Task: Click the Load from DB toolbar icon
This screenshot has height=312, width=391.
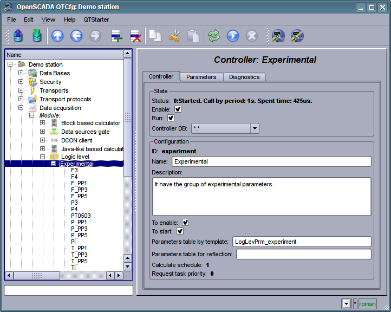Action: pyautogui.click(x=18, y=36)
